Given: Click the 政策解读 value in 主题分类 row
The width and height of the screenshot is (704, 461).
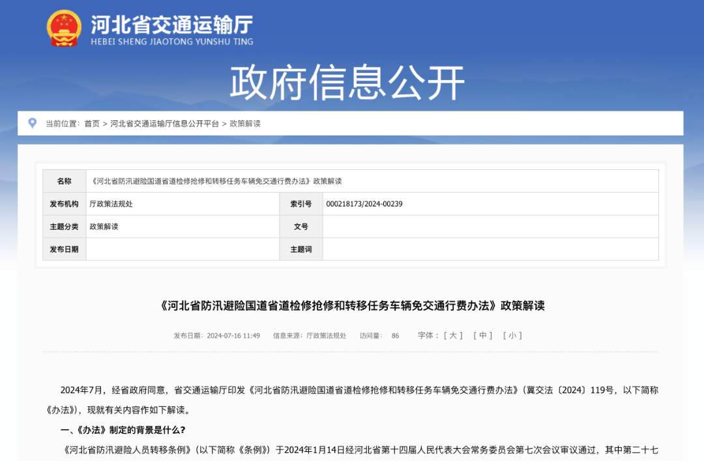Looking at the screenshot, I should click(x=104, y=227).
